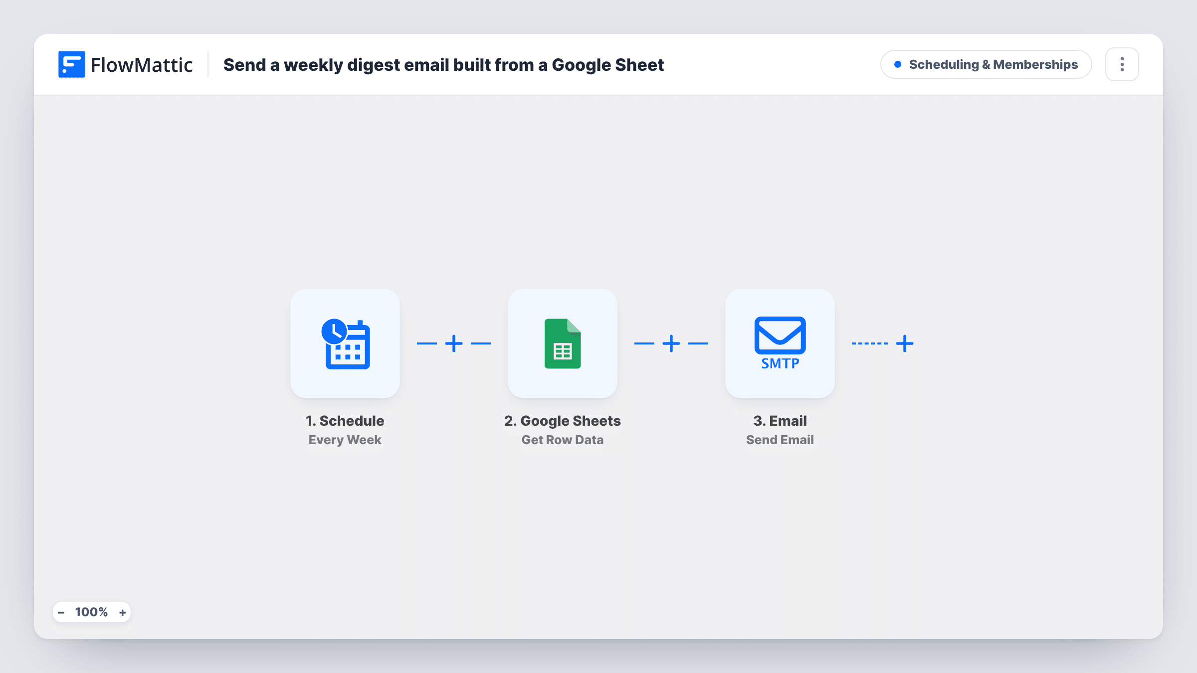The width and height of the screenshot is (1197, 673).
Task: Open the SMTP Email step icon
Action: (x=780, y=343)
